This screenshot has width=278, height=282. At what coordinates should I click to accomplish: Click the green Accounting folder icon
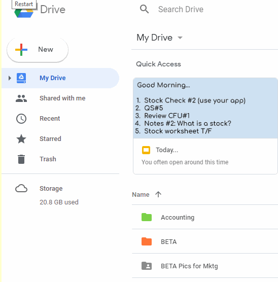pyautogui.click(x=147, y=217)
